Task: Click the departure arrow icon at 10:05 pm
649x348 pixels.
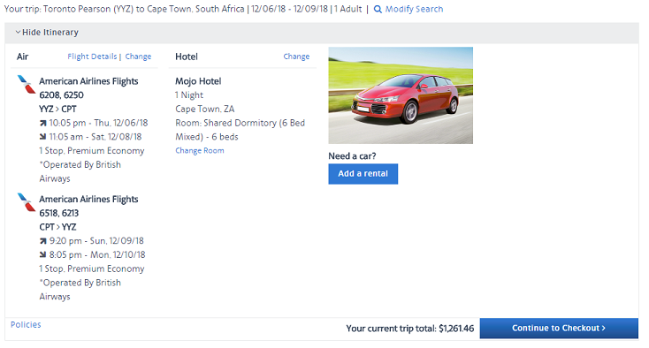Action: tap(43, 123)
